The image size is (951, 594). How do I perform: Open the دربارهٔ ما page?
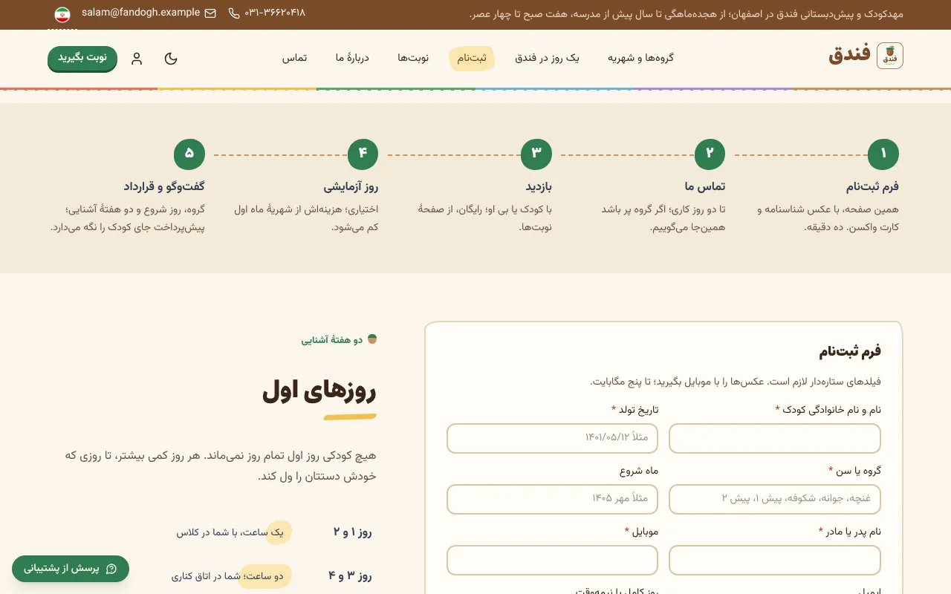[x=352, y=58]
